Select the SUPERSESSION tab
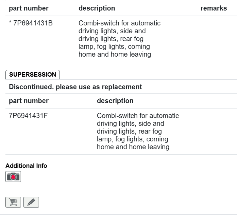The image size is (237, 216). pos(33,75)
